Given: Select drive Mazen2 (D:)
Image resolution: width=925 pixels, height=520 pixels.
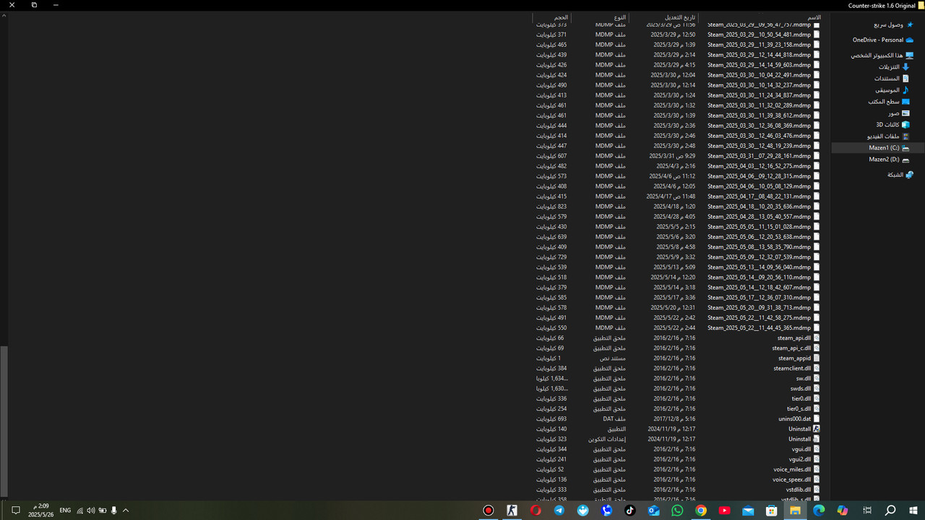Looking at the screenshot, I should (890, 159).
